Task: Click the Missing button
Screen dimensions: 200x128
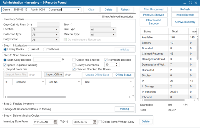Action: pyautogui.click(x=124, y=109)
